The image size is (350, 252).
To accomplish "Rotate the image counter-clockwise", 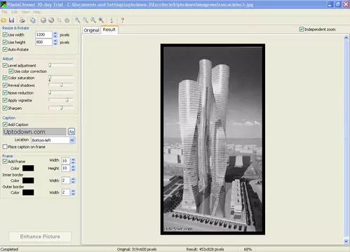I will pyautogui.click(x=43, y=20).
